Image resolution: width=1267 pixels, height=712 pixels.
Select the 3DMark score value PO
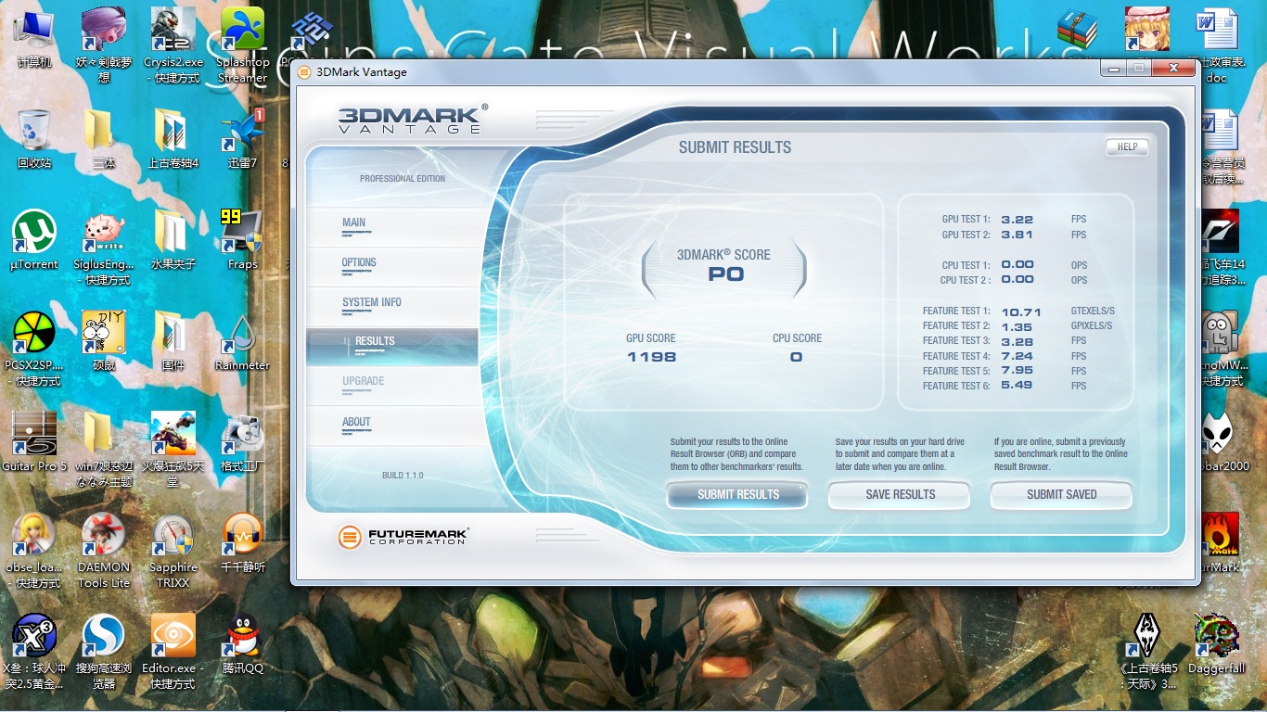pos(726,274)
